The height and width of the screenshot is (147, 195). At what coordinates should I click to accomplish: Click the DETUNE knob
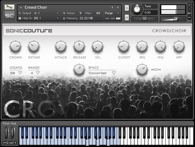click(x=34, y=47)
